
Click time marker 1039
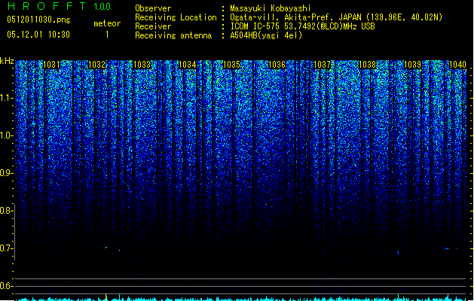(x=413, y=65)
